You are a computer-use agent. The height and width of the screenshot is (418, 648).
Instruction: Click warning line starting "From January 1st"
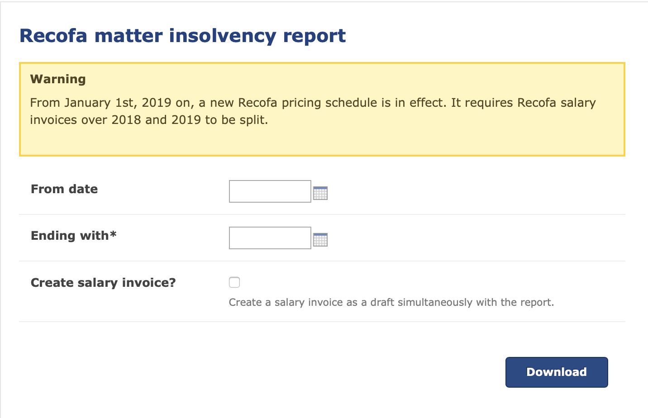click(x=313, y=103)
